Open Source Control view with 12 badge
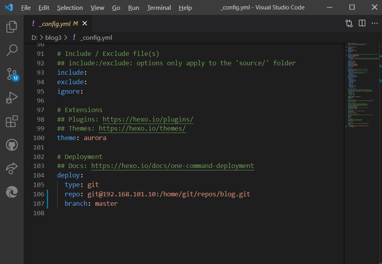The image size is (382, 264). [12, 74]
